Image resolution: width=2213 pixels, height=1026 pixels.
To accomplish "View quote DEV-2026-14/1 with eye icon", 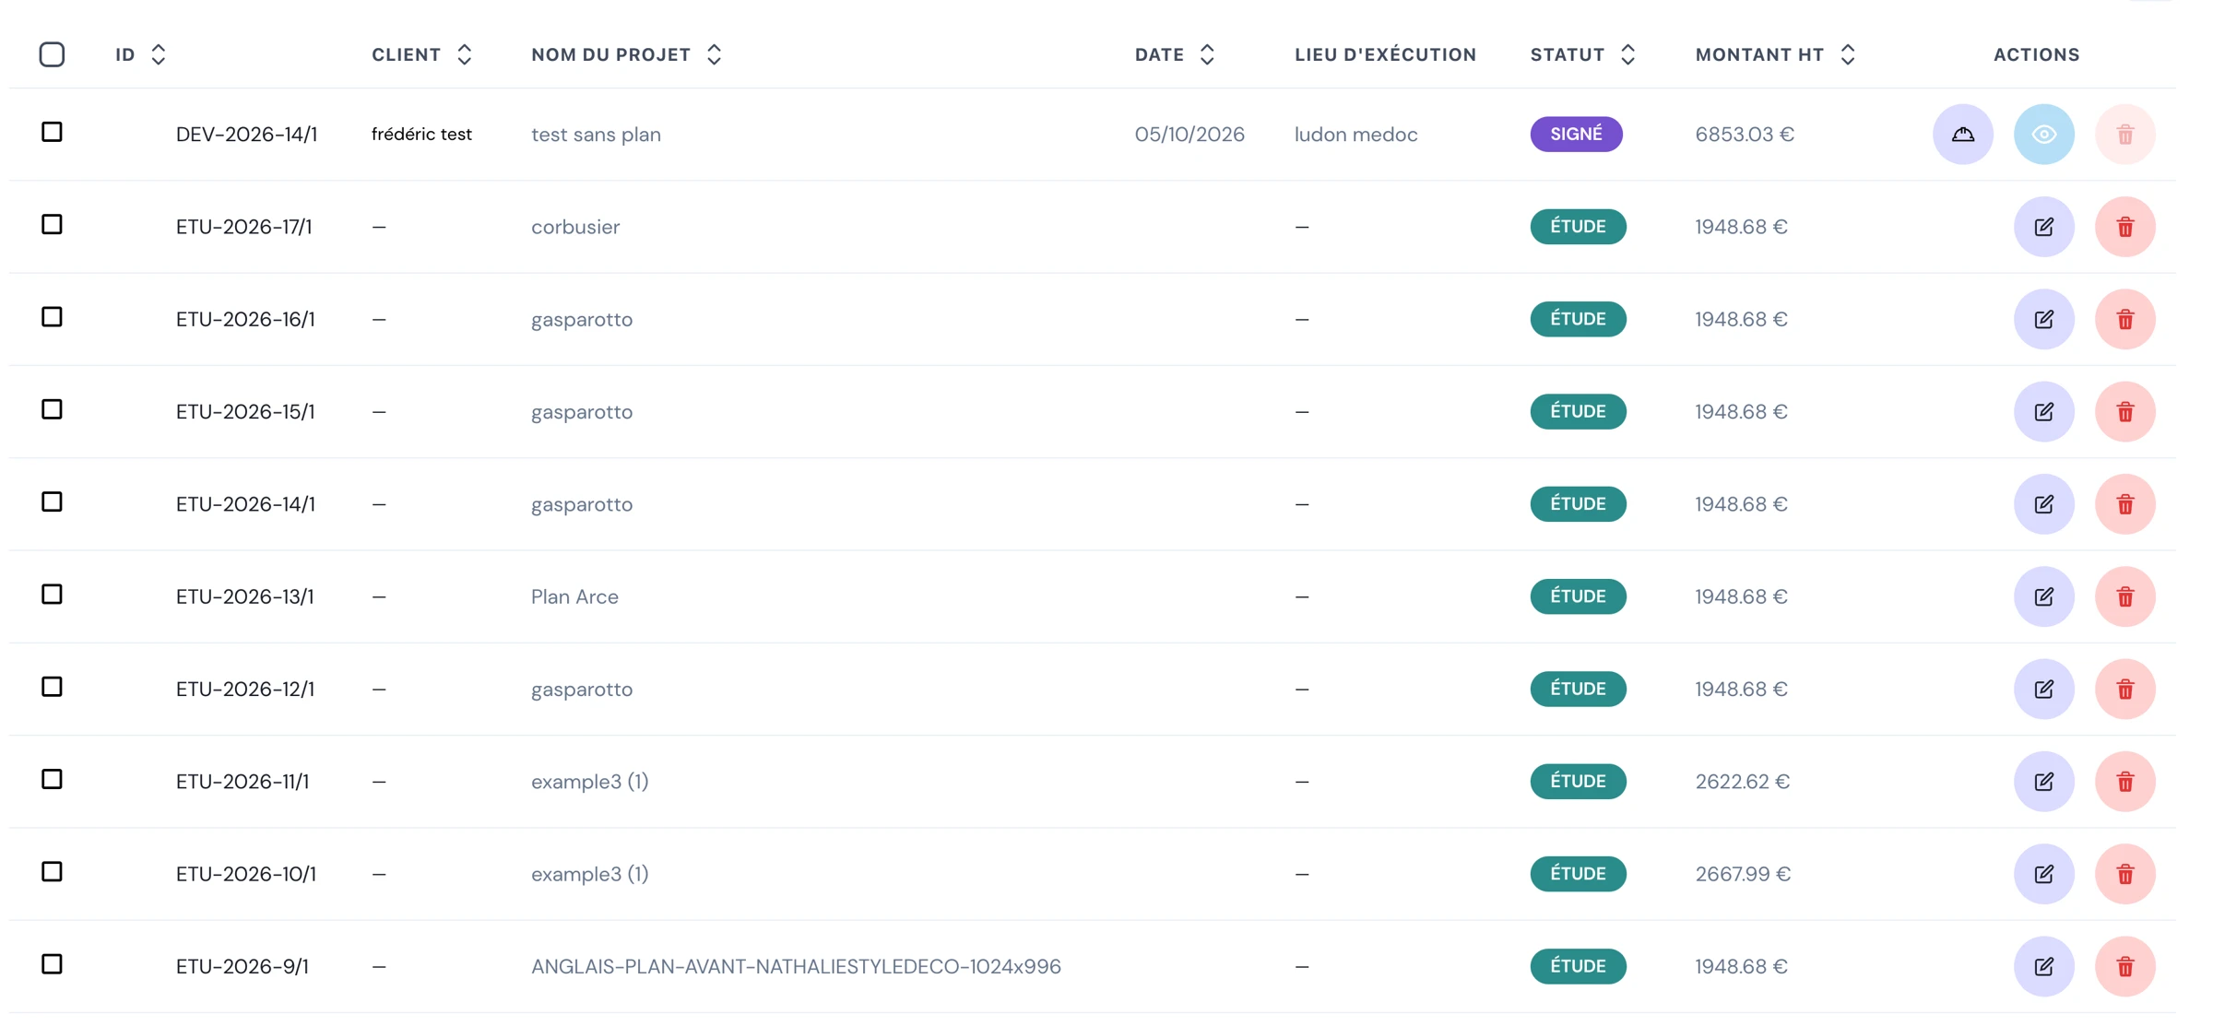I will coord(2043,135).
